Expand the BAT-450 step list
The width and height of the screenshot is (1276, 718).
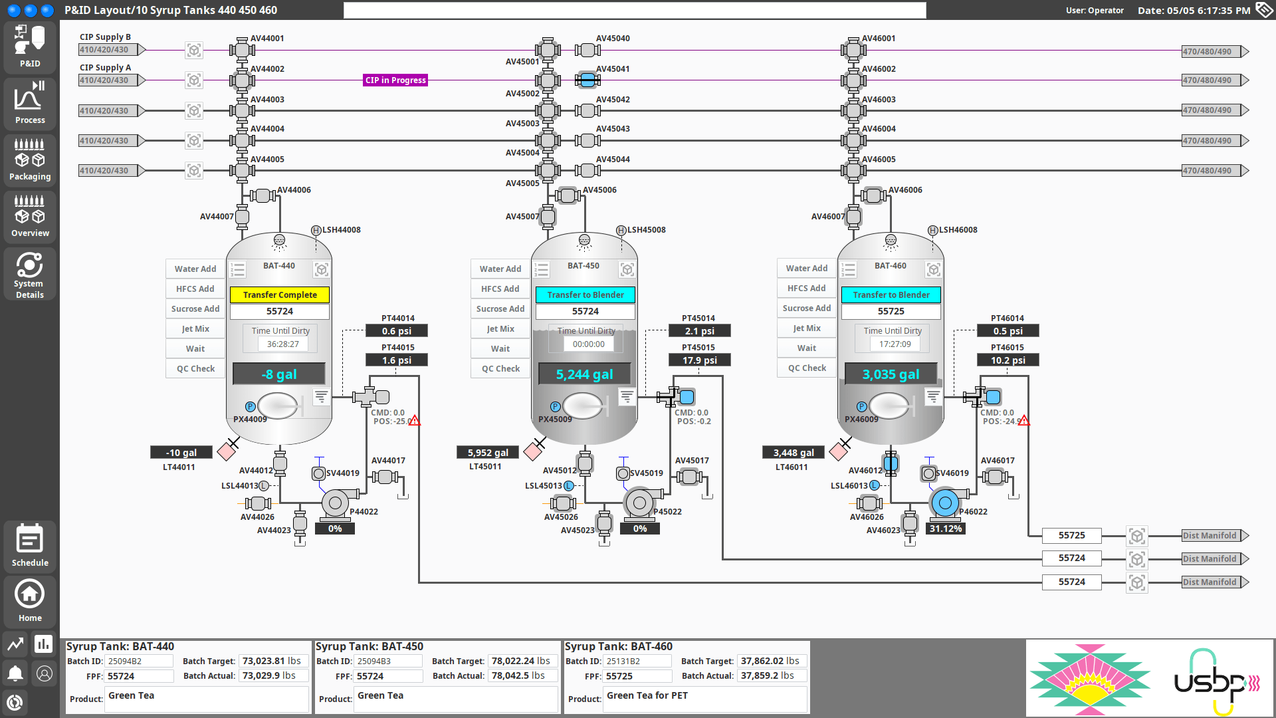[542, 269]
